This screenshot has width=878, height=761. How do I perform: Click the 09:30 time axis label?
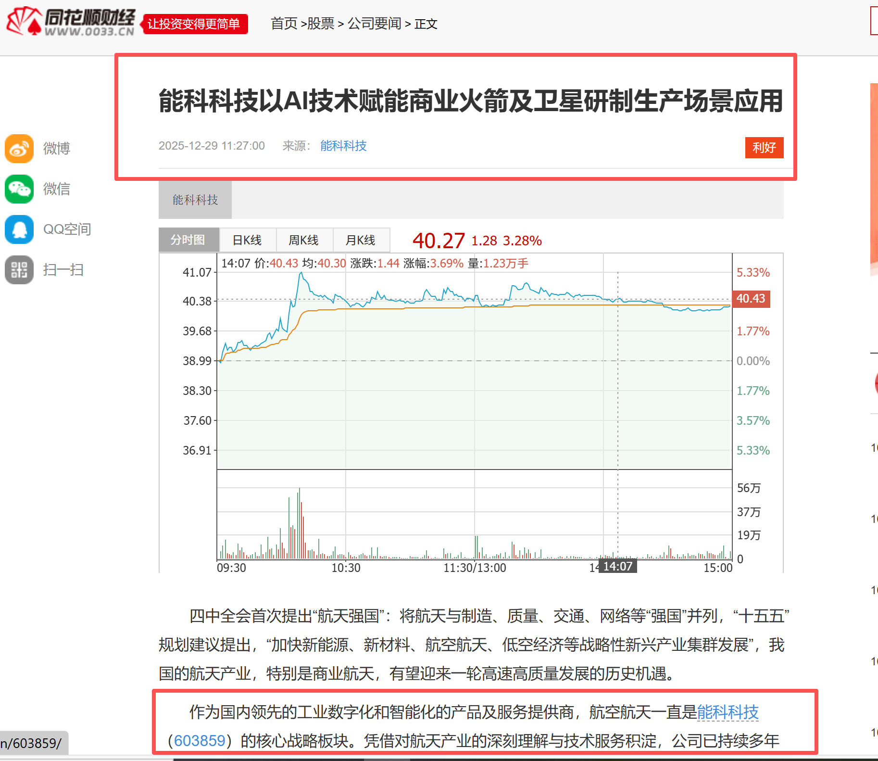[232, 568]
